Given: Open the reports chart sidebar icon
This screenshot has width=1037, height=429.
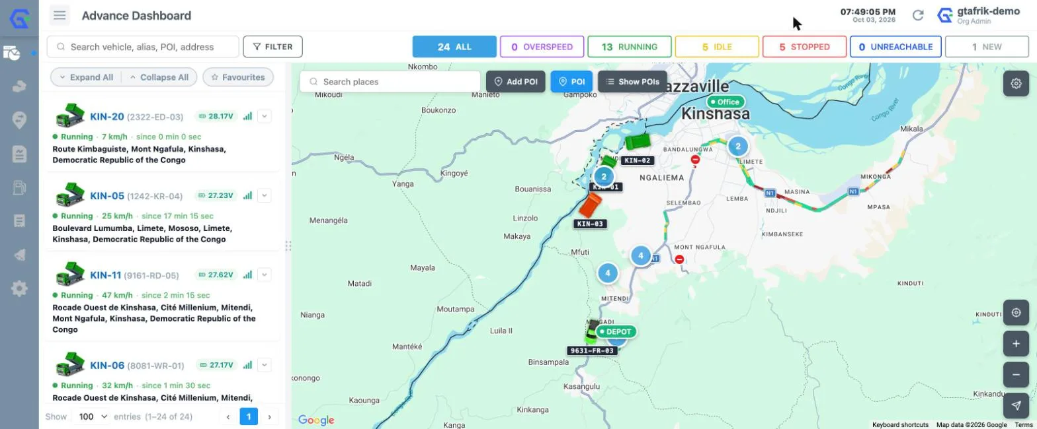Looking at the screenshot, I should click(19, 154).
